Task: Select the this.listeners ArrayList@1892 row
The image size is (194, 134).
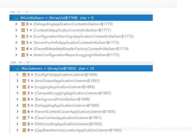Action: tap(81, 68)
